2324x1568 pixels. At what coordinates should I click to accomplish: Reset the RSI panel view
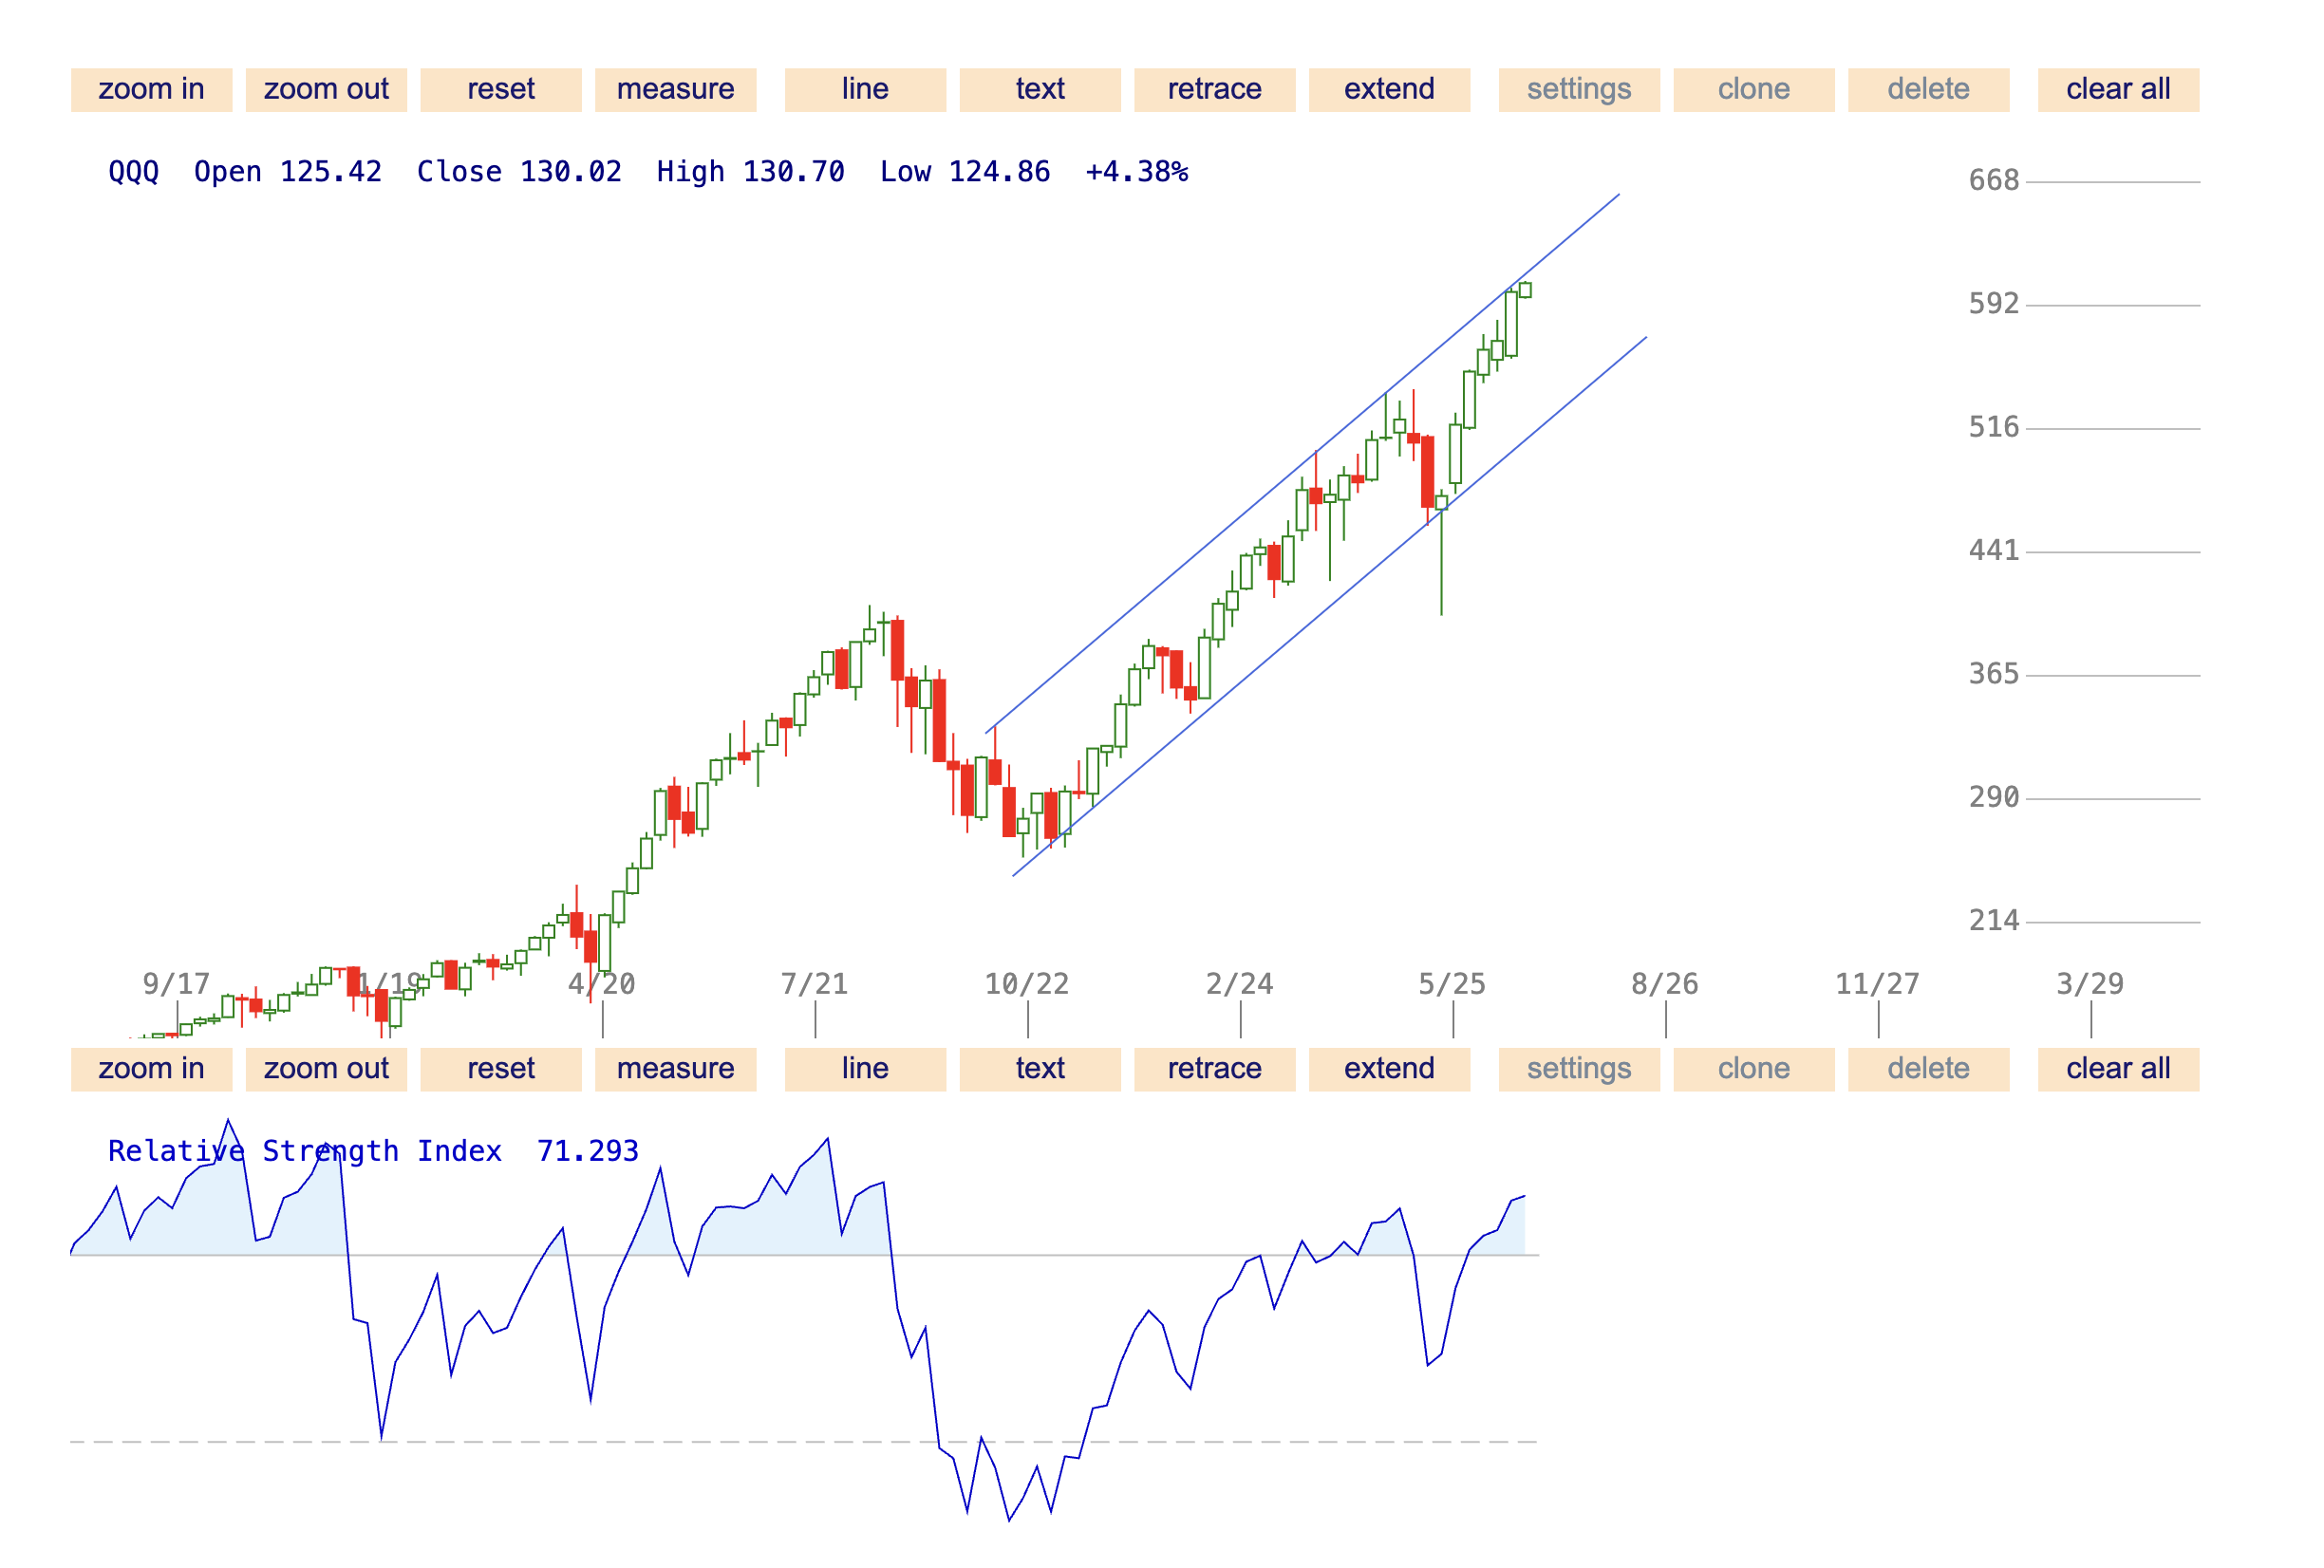coord(500,1069)
